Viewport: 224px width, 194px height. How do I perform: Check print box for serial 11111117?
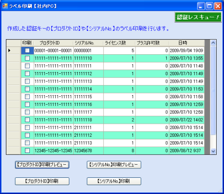click(27, 112)
